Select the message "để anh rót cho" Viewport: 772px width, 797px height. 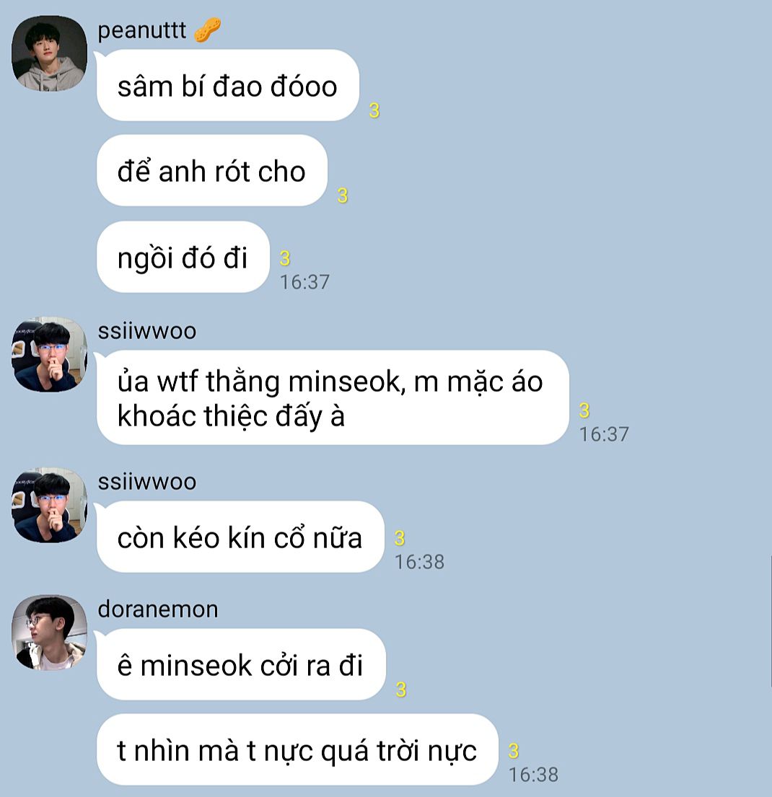pyautogui.click(x=212, y=171)
